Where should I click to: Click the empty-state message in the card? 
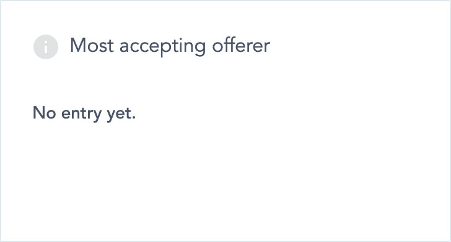click(84, 113)
